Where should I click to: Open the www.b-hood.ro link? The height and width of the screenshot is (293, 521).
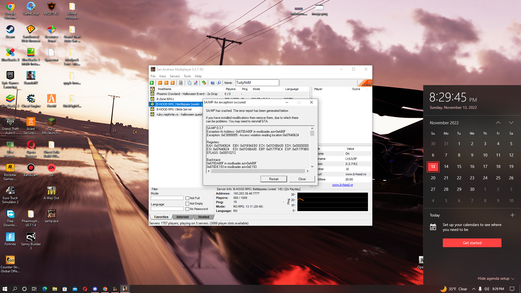tap(342, 185)
